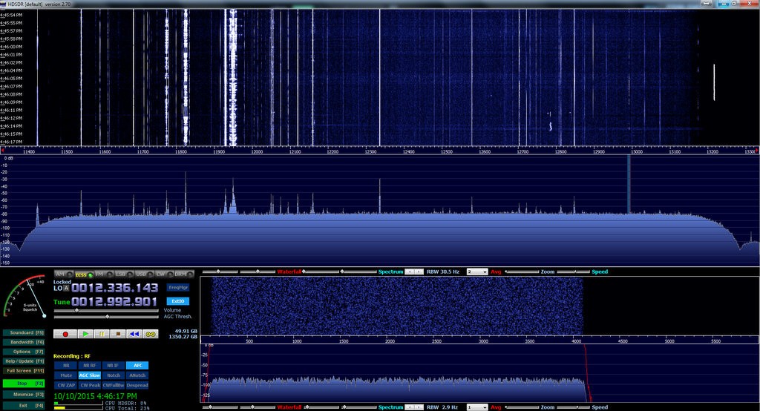Adjust the upper Spectrum slider left of label
The width and height of the screenshot is (760, 411).
coord(359,272)
